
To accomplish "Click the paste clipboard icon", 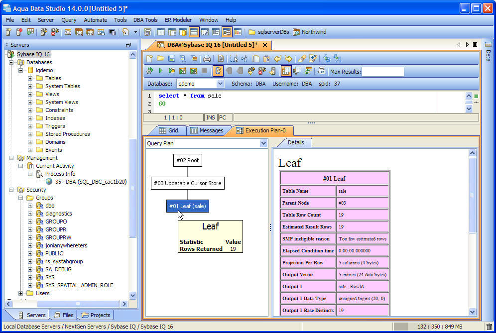I will pos(266,59).
